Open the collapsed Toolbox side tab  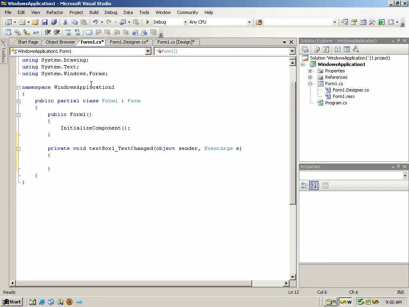coord(3,51)
